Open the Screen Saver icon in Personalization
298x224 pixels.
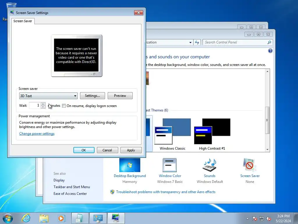click(x=250, y=165)
